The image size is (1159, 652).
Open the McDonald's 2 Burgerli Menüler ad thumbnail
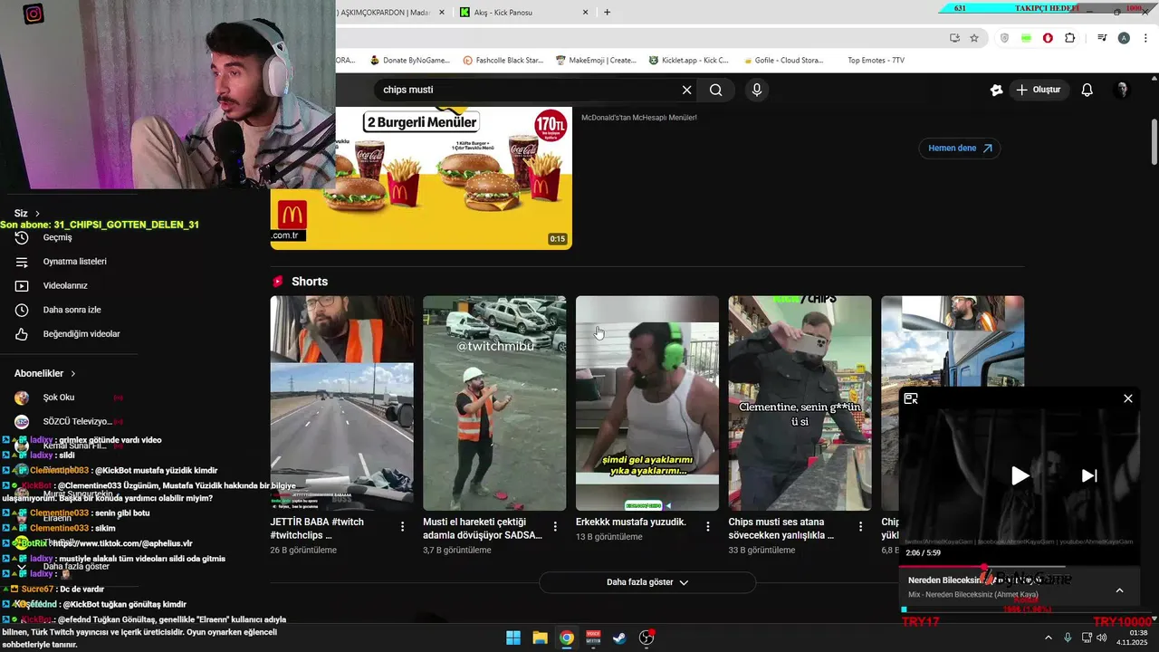point(454,177)
